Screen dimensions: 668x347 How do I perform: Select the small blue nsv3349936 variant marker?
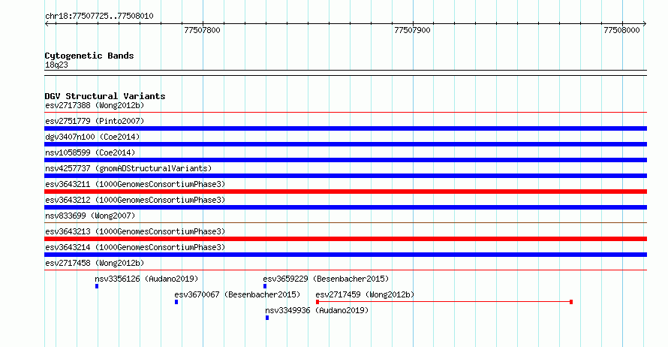pyautogui.click(x=267, y=318)
